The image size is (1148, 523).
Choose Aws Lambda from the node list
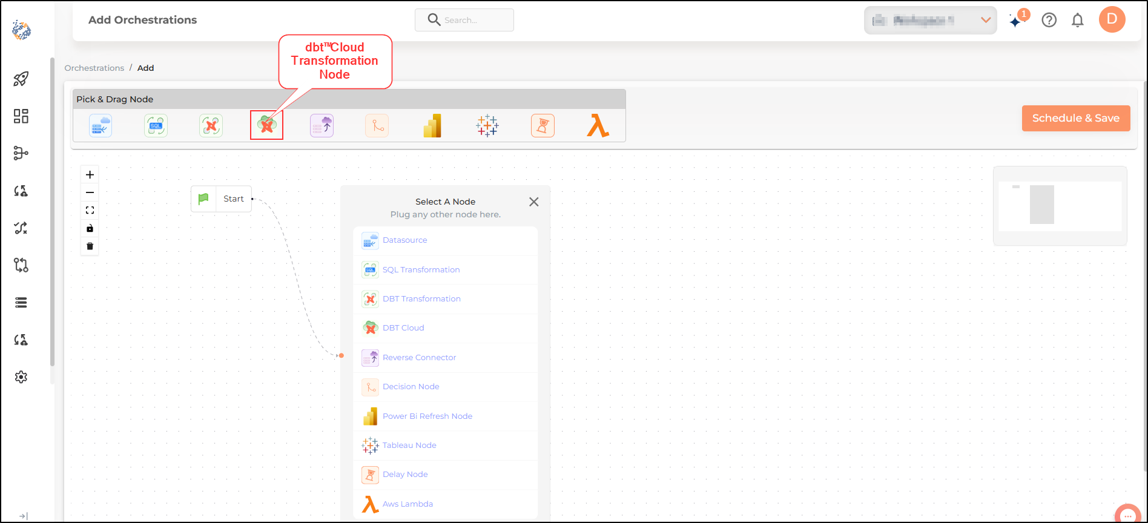(445, 504)
